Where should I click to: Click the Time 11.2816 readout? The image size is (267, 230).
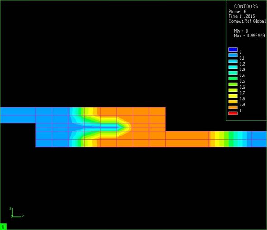point(242,16)
